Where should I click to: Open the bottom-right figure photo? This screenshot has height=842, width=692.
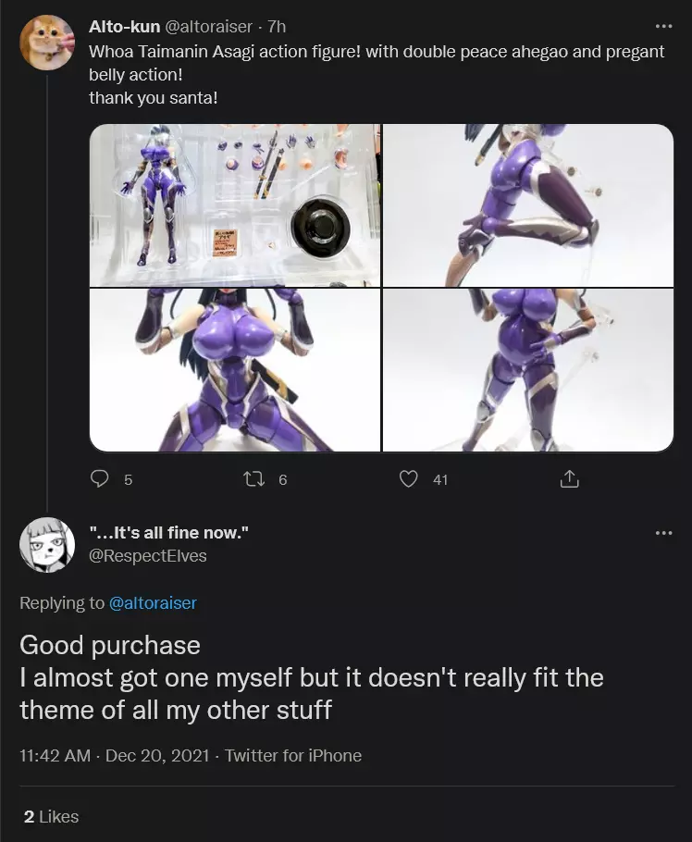coord(527,370)
